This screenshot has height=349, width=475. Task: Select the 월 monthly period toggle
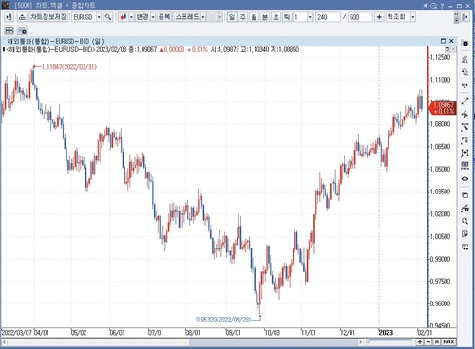(x=254, y=17)
